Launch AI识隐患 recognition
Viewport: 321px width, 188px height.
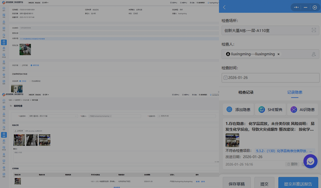(x=302, y=110)
